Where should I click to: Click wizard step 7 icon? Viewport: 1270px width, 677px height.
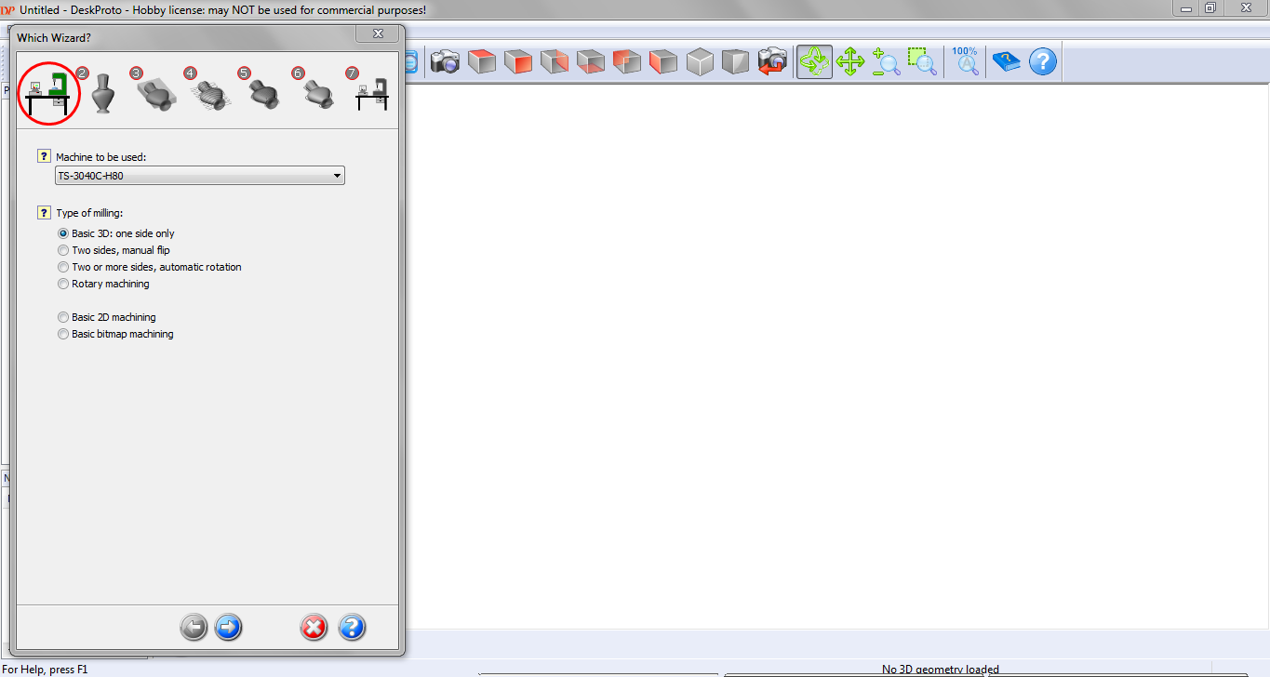370,93
